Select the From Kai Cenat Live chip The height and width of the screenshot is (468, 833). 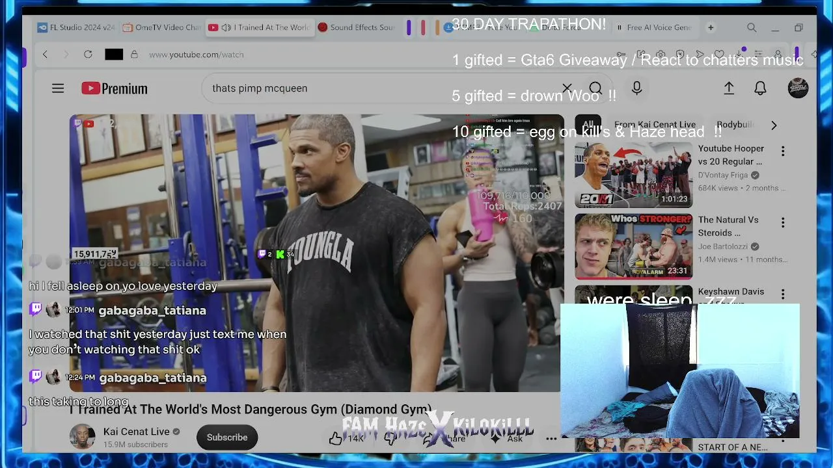(x=655, y=125)
